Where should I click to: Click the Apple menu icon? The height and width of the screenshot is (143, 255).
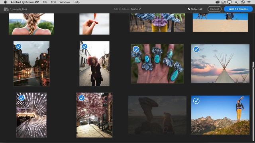pos(5,2)
